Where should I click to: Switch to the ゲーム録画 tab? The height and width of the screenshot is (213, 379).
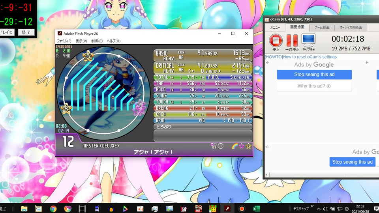tap(322, 28)
